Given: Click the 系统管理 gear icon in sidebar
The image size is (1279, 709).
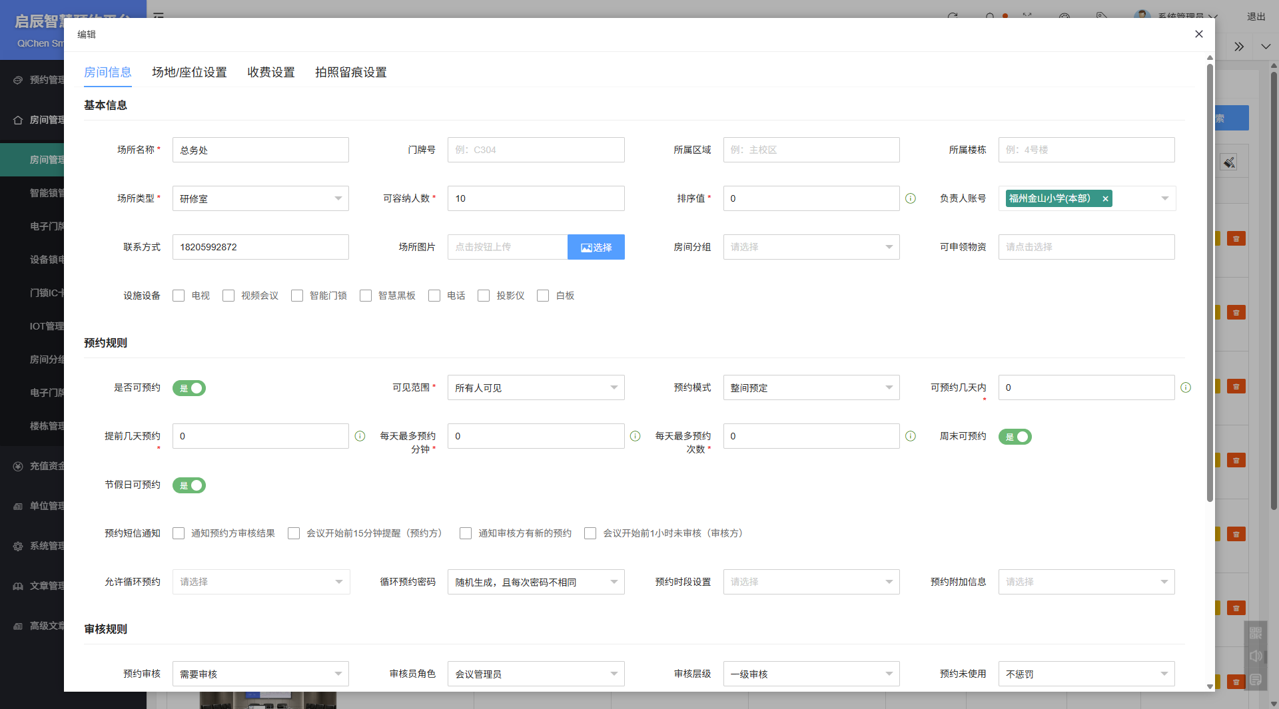Looking at the screenshot, I should pyautogui.click(x=18, y=546).
